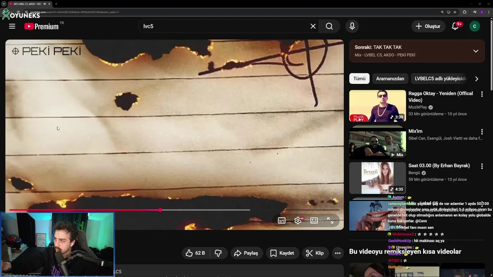493x277 pixels.
Task: Save video with the Kaydet button
Action: point(282,253)
